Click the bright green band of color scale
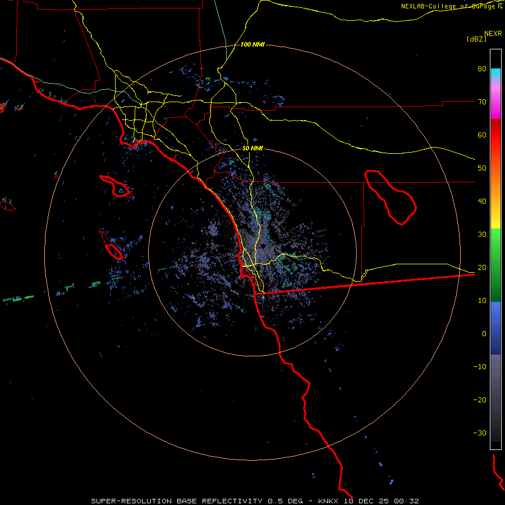The height and width of the screenshot is (505, 505). [495, 241]
